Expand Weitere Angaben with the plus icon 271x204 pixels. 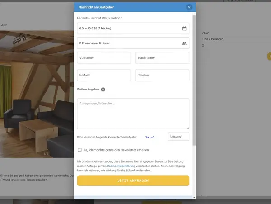103,90
